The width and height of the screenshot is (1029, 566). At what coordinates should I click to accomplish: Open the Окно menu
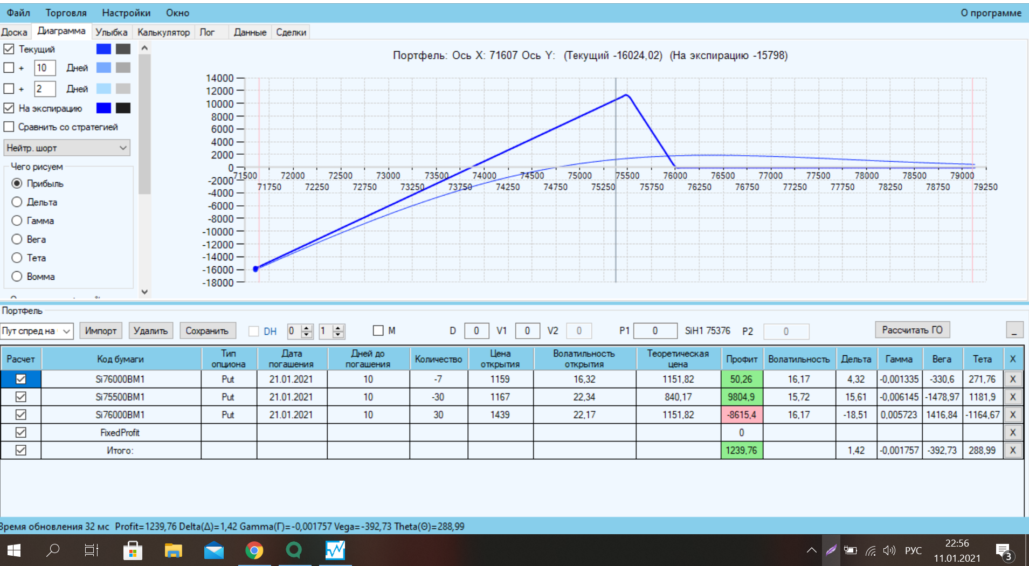click(177, 13)
